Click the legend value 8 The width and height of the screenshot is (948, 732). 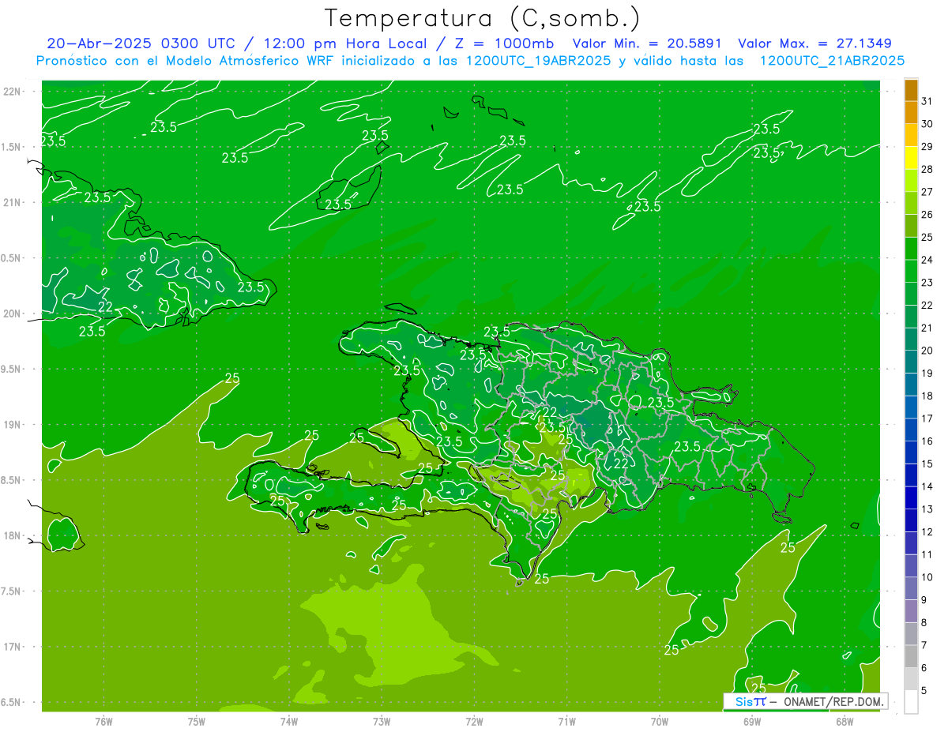tap(924, 623)
